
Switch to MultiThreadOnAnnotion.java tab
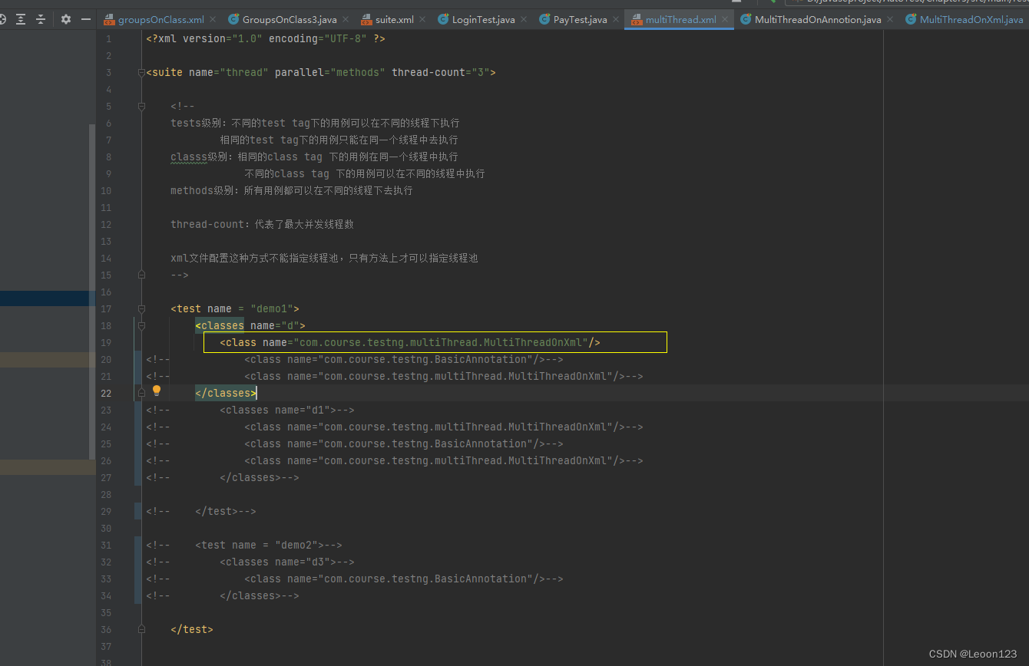pos(817,20)
